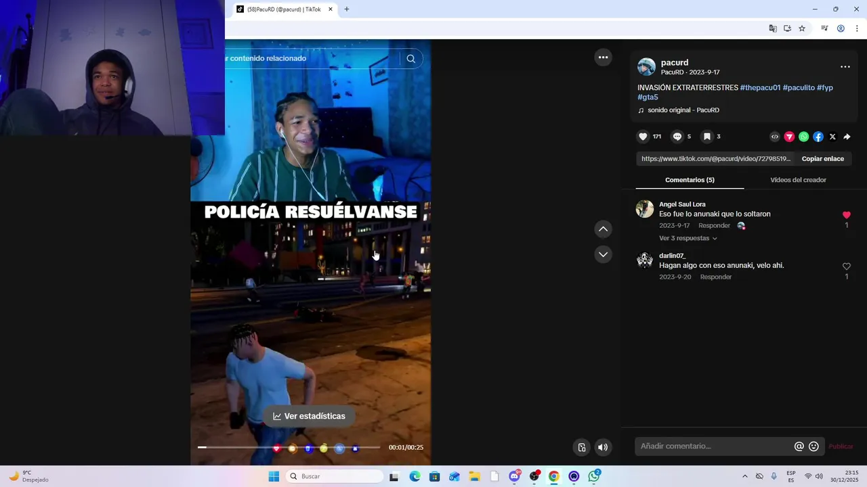Show hidden tray icons chevron
The width and height of the screenshot is (867, 487).
tap(744, 477)
